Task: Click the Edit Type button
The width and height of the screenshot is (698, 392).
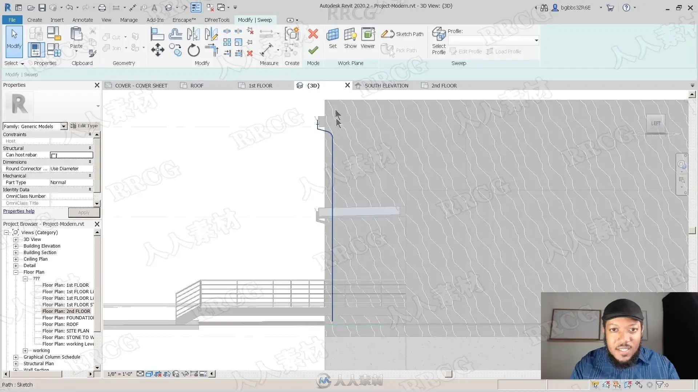Action: coord(84,126)
